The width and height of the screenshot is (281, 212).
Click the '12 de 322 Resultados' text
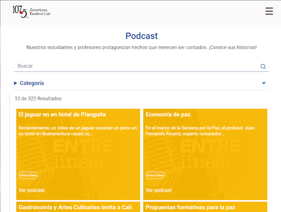click(38, 98)
